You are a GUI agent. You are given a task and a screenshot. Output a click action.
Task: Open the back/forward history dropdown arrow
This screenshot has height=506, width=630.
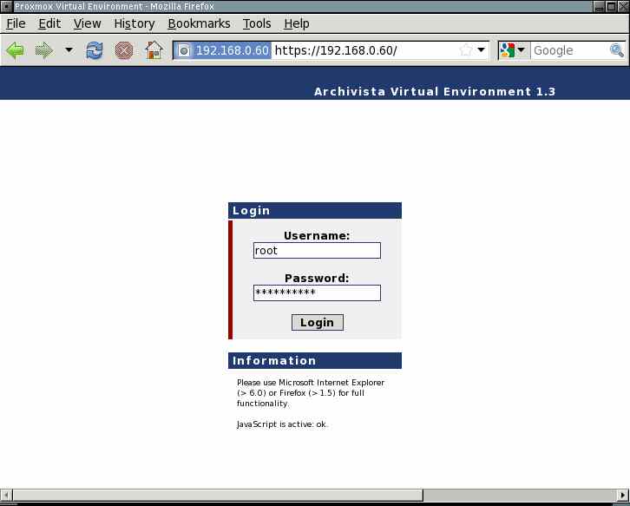(69, 50)
